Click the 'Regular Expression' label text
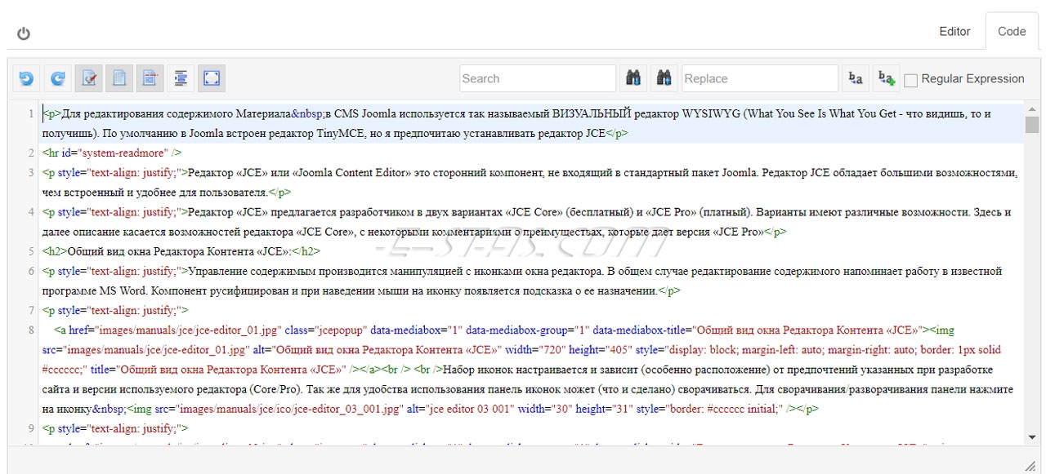1046x474 pixels. [972, 79]
